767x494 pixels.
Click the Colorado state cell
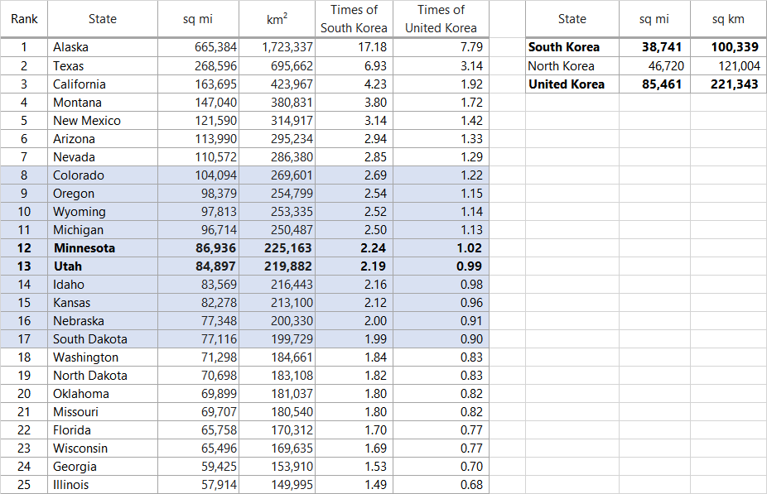point(102,175)
